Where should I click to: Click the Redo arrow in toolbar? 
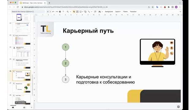click(x=57, y=12)
